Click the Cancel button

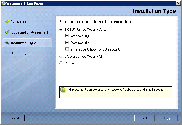click(14, 118)
